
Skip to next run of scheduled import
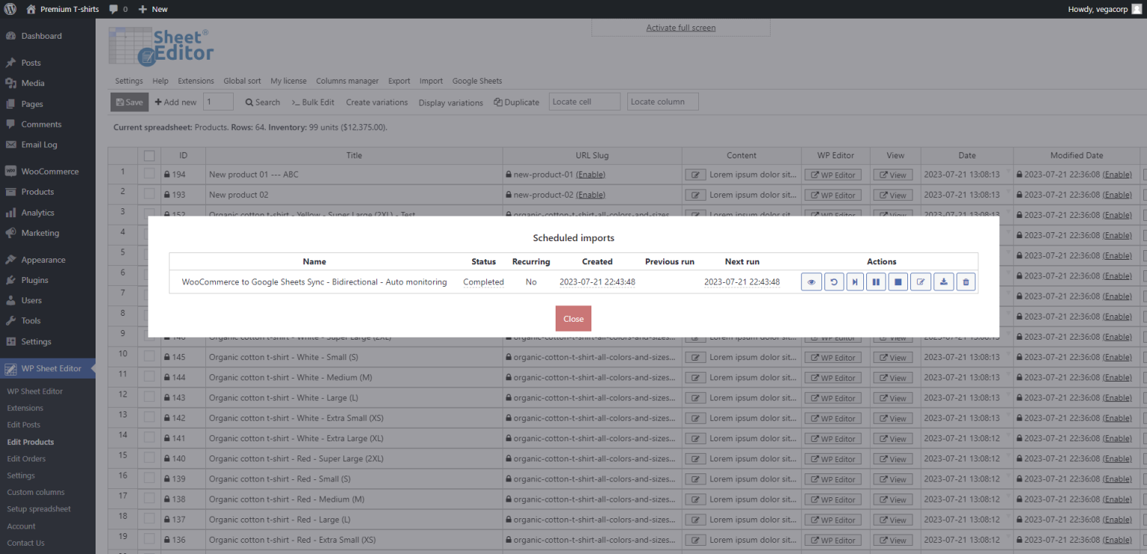[x=855, y=281]
